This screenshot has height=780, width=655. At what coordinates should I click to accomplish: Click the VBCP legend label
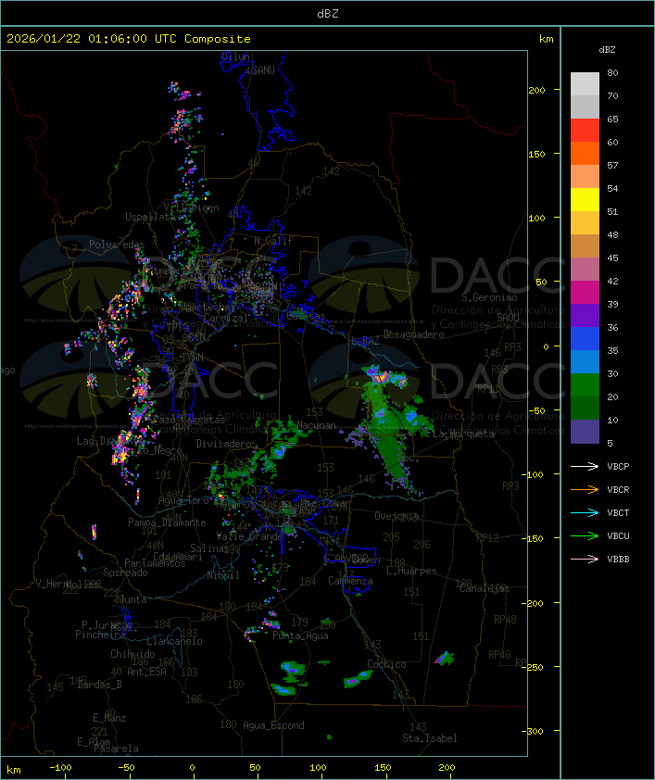point(618,466)
